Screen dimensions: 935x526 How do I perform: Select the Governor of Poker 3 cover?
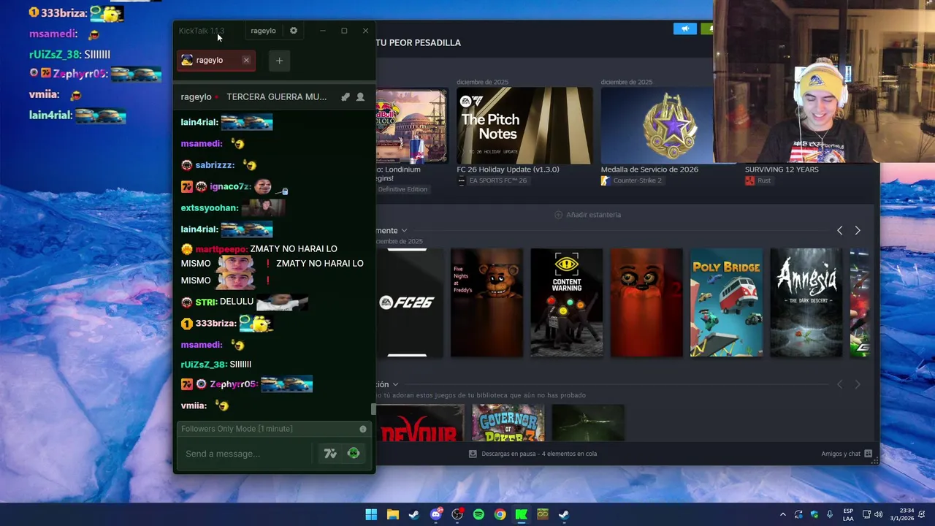pos(508,423)
